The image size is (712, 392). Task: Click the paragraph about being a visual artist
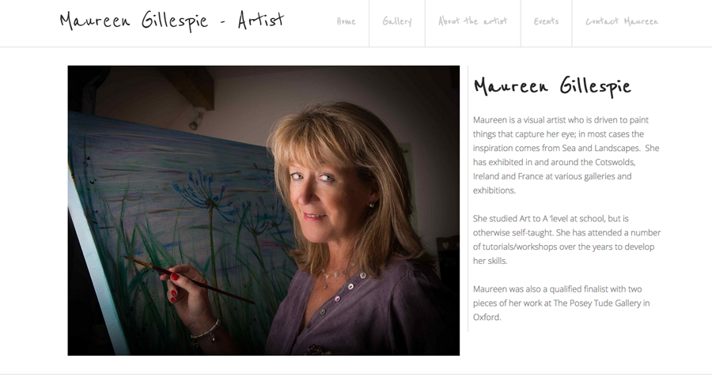pyautogui.click(x=566, y=155)
